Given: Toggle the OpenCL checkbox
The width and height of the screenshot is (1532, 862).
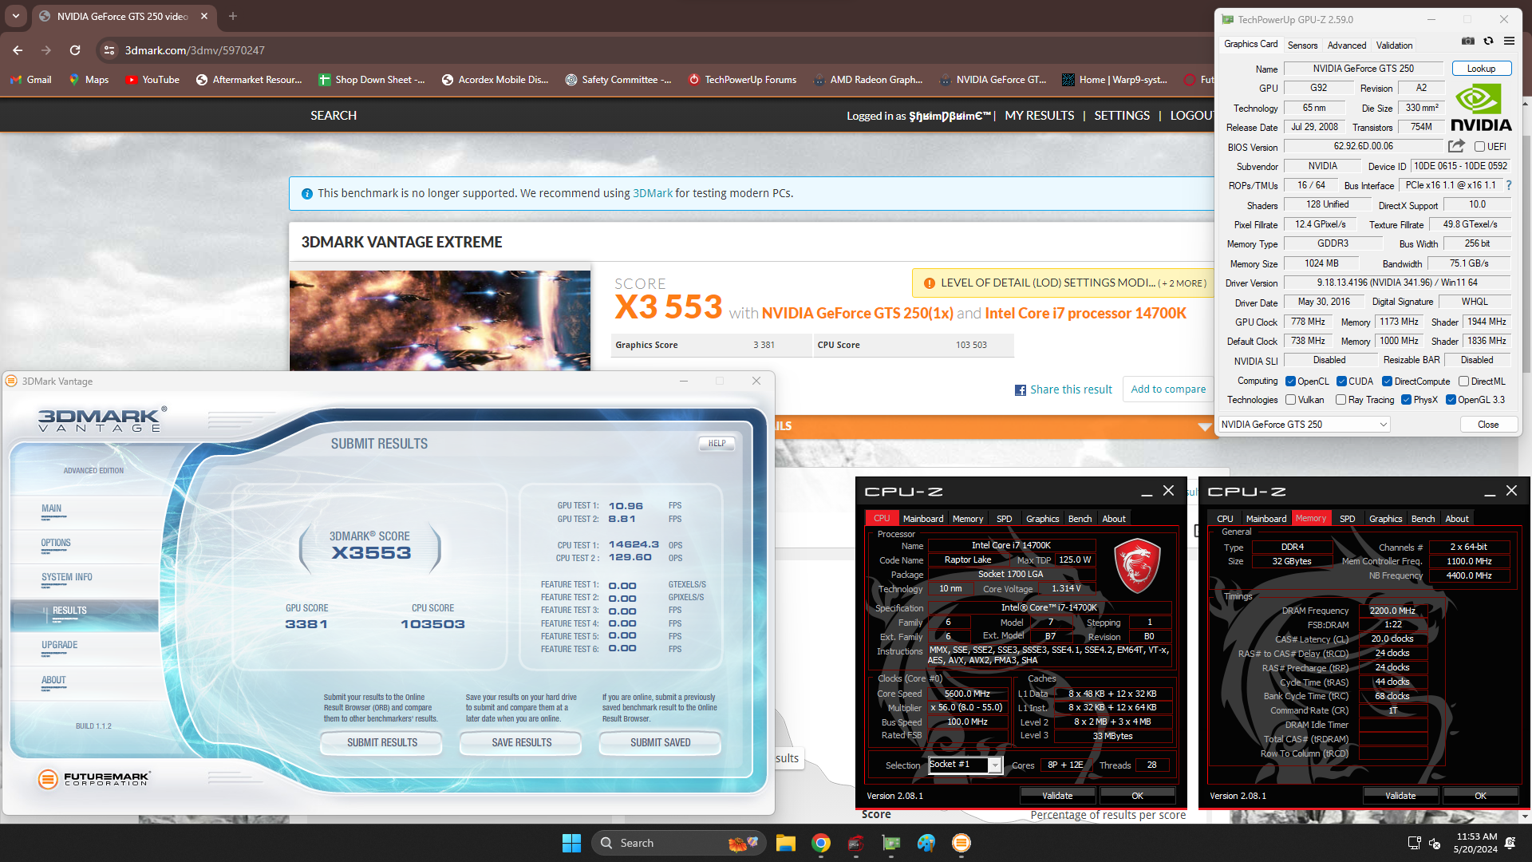Looking at the screenshot, I should 1290,382.
